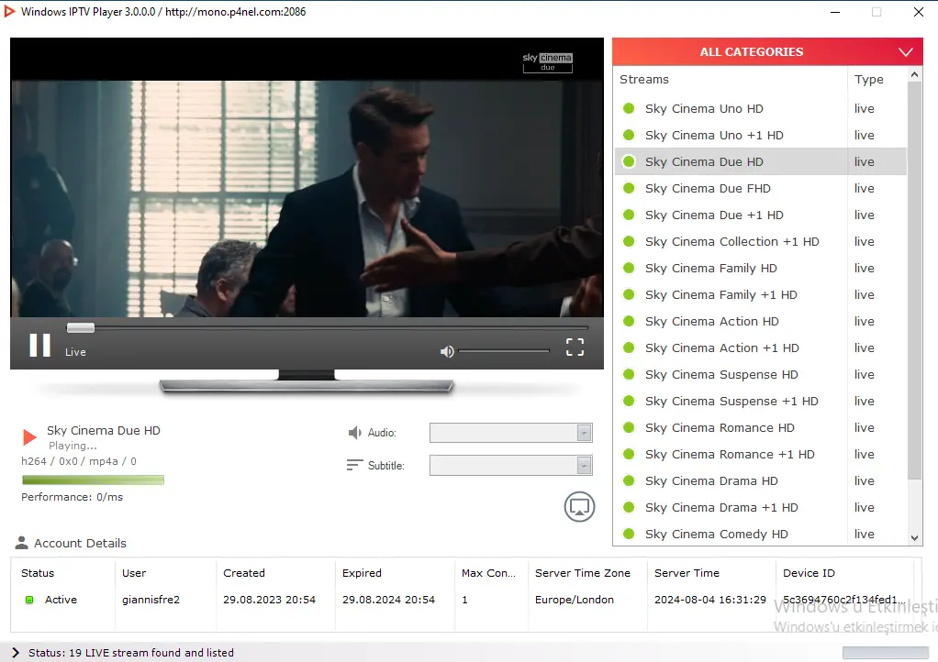The height and width of the screenshot is (662, 938).
Task: Click the created date 29.08.2023 20:54
Action: coord(269,600)
